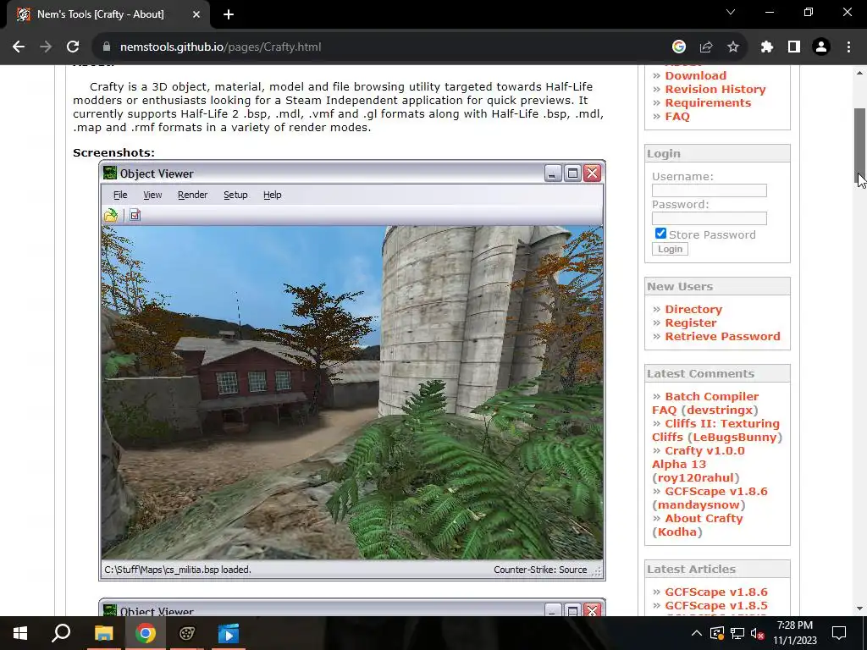
Task: Click the options checkbox icon in Object Viewer toolbar
Action: 135,215
